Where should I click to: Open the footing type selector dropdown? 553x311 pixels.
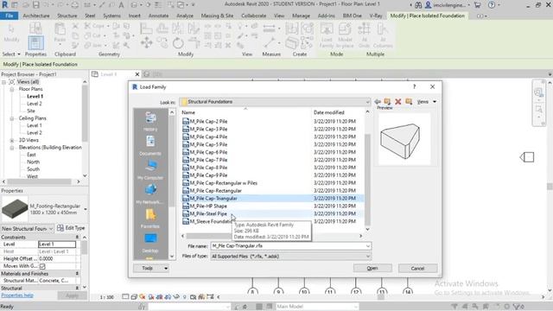[x=86, y=209]
